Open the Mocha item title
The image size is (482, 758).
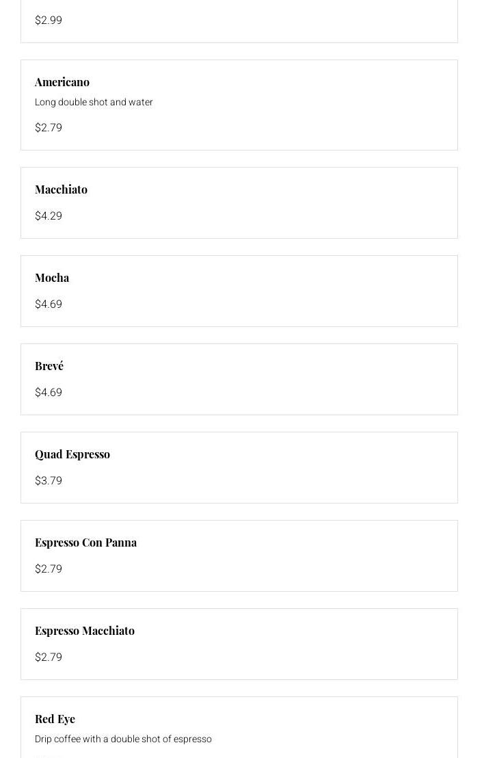pyautogui.click(x=52, y=278)
